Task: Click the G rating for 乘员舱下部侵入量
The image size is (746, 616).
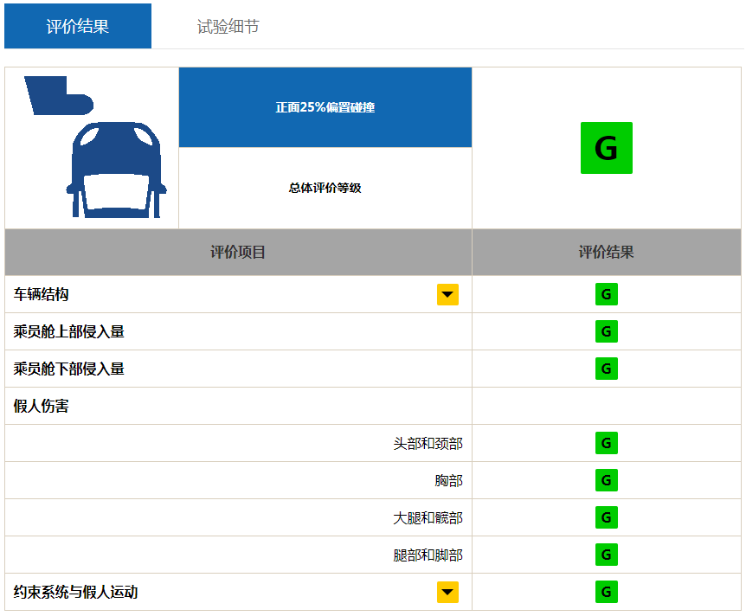Action: (606, 369)
